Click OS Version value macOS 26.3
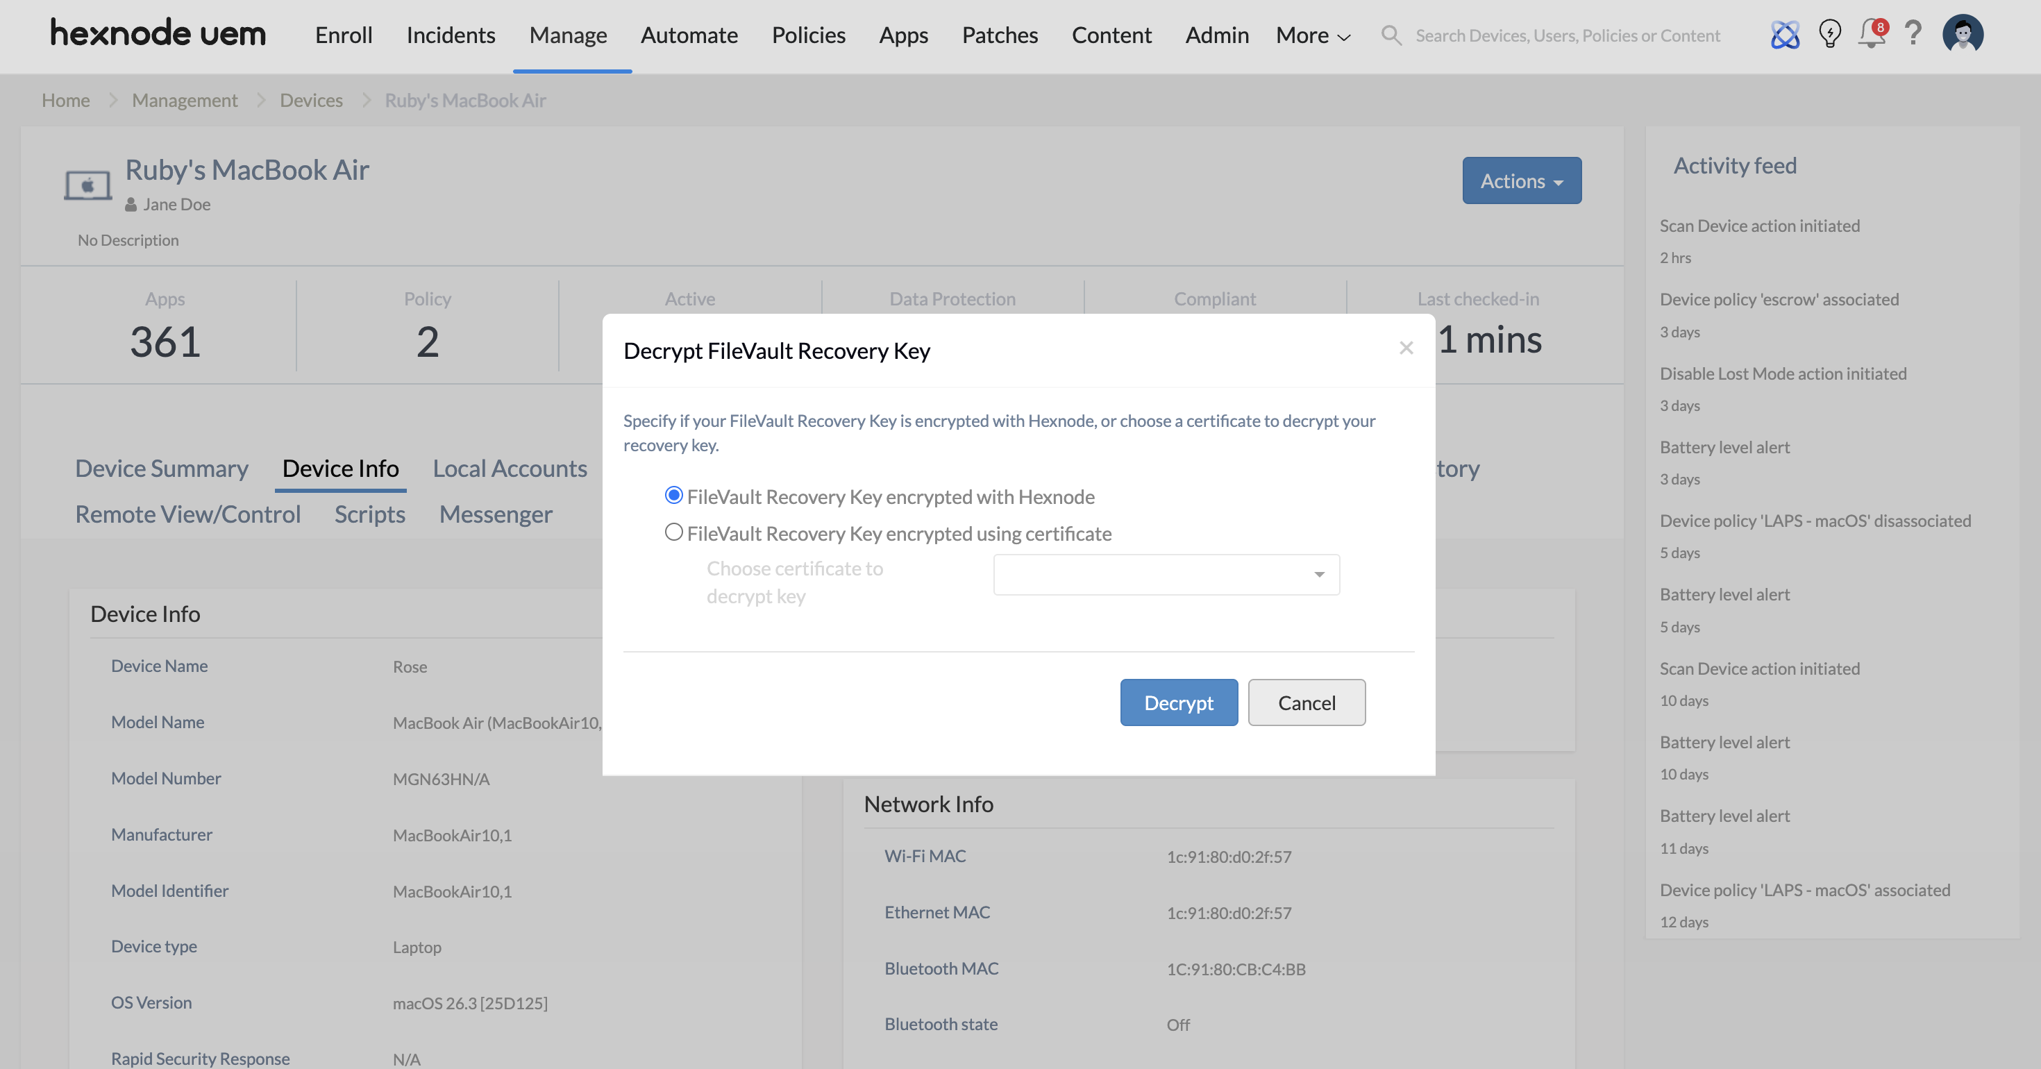Image resolution: width=2041 pixels, height=1069 pixels. (x=470, y=1003)
